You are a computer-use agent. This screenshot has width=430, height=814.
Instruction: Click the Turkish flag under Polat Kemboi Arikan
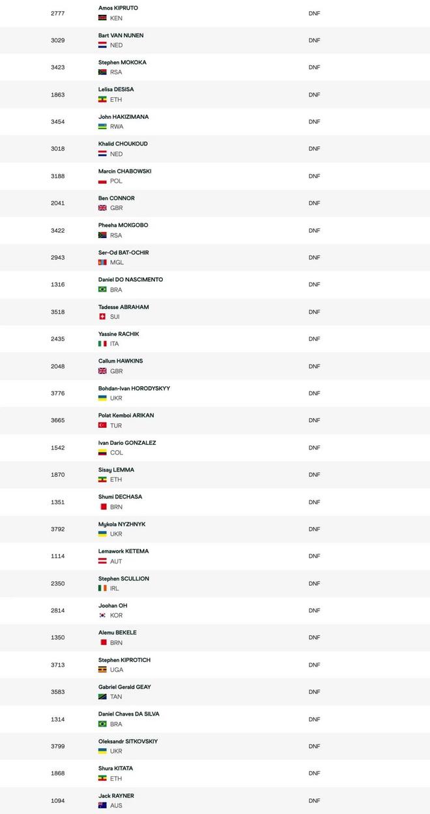102,425
